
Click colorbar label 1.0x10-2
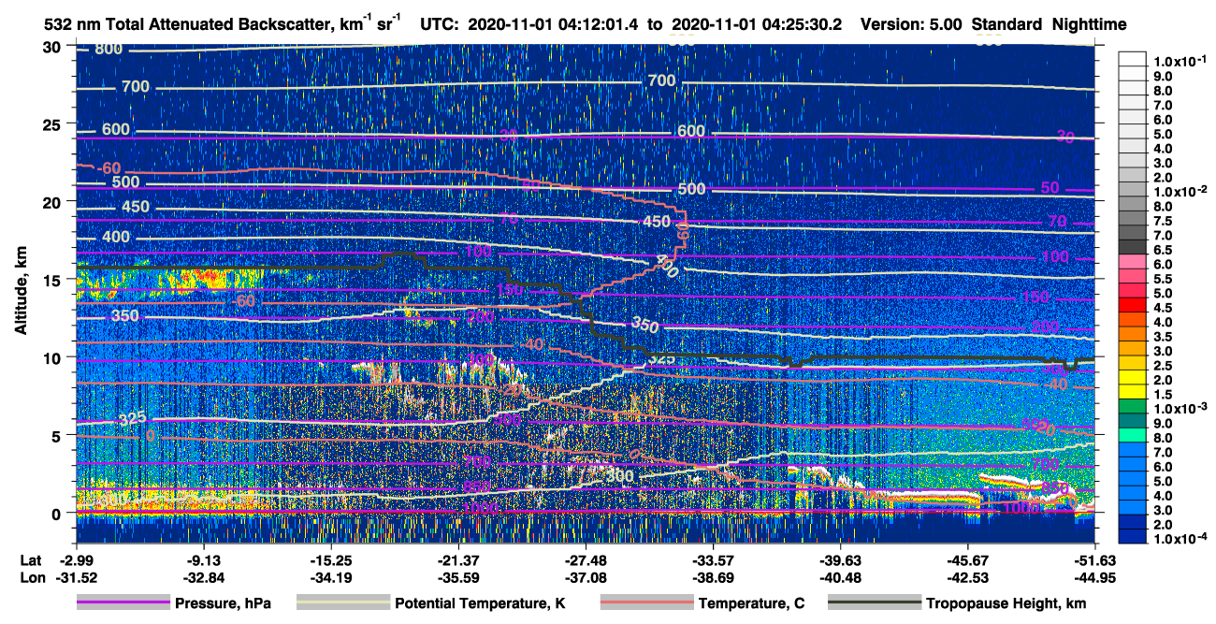point(1180,191)
